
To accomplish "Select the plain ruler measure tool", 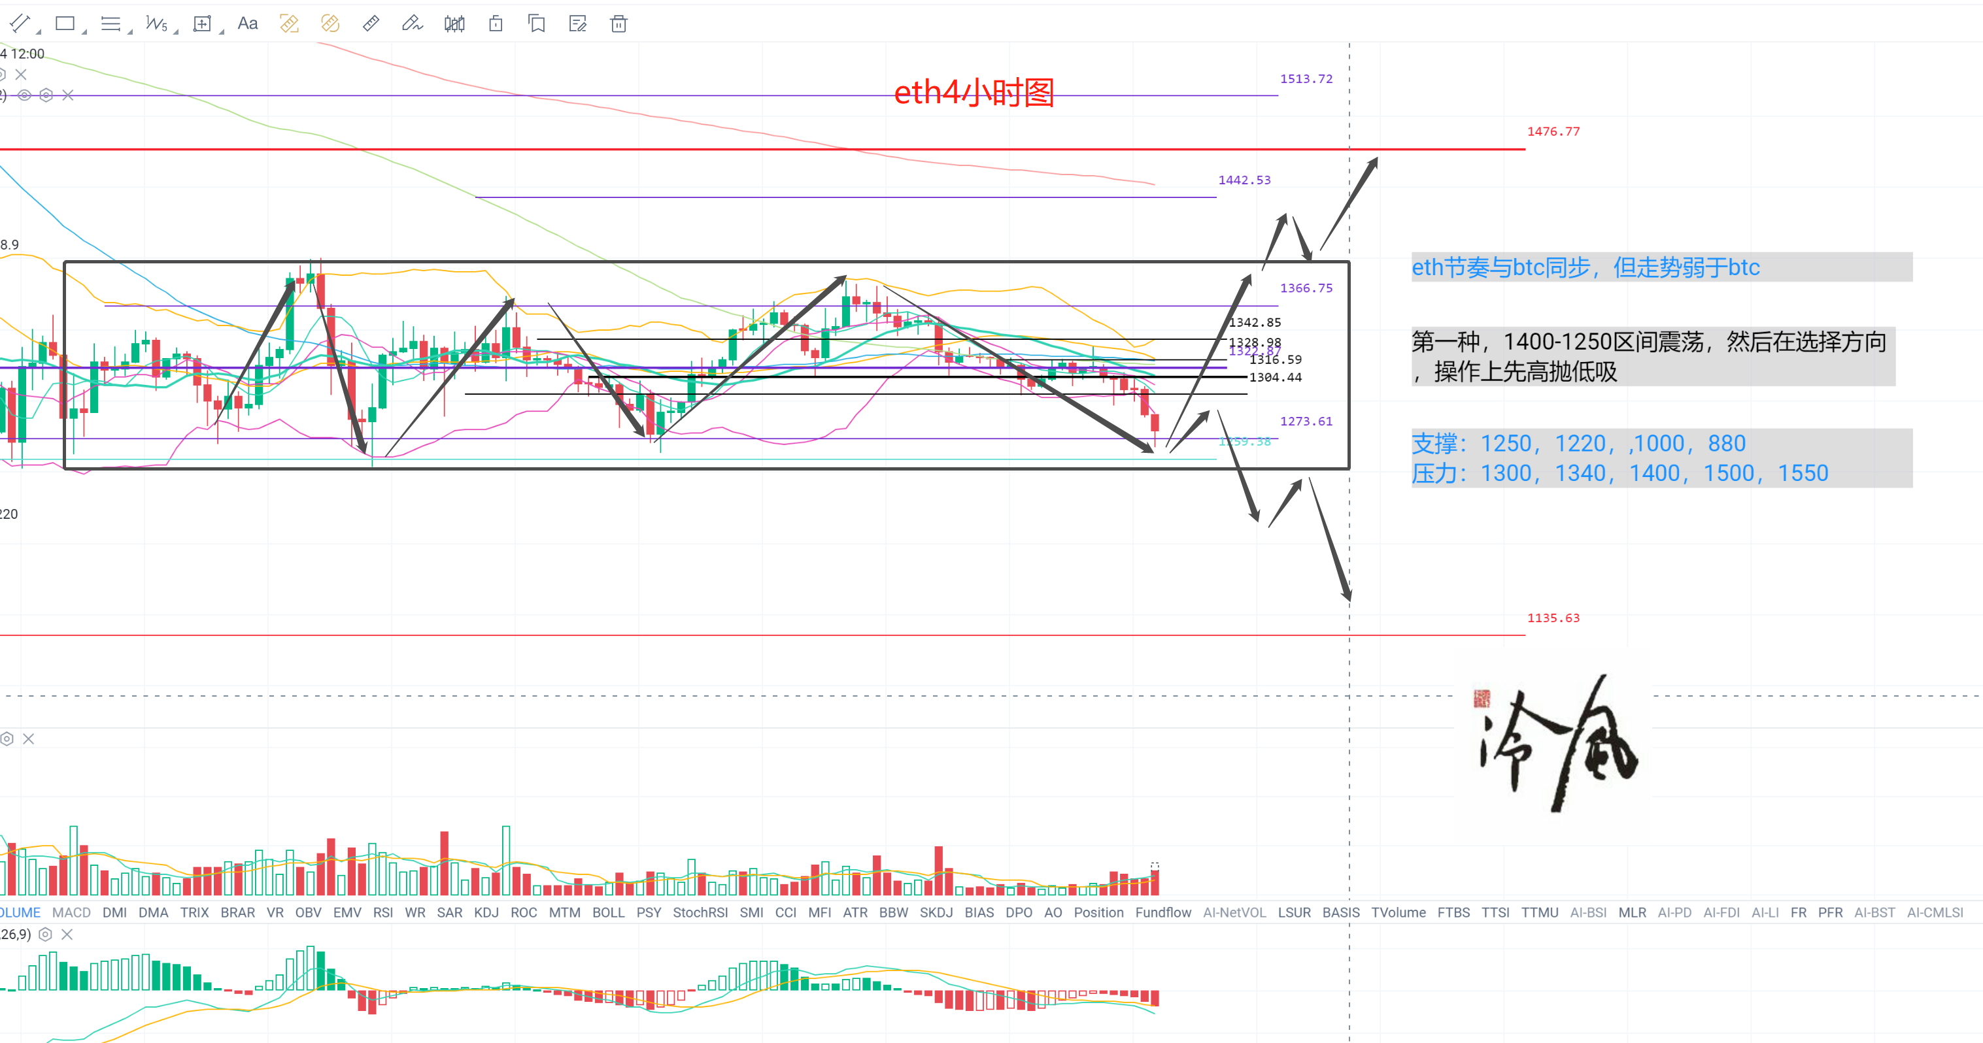I will point(371,24).
